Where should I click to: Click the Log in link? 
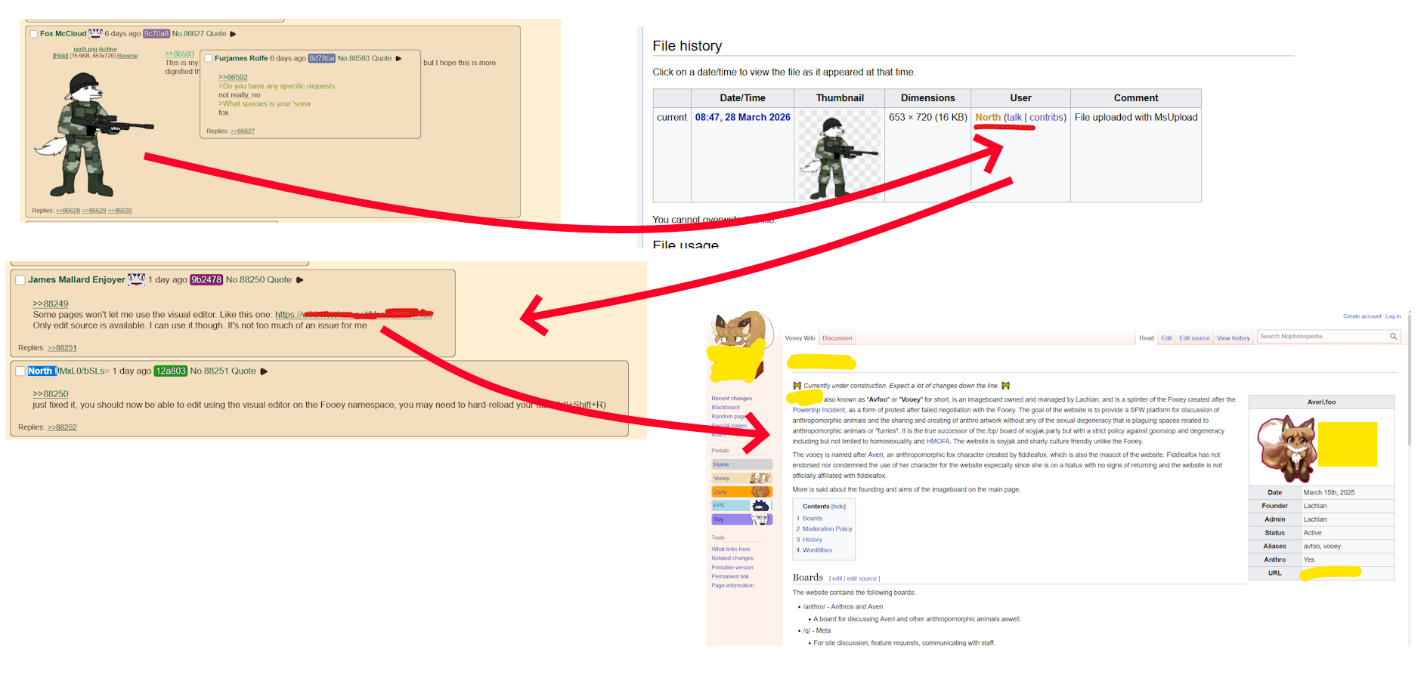1393,316
